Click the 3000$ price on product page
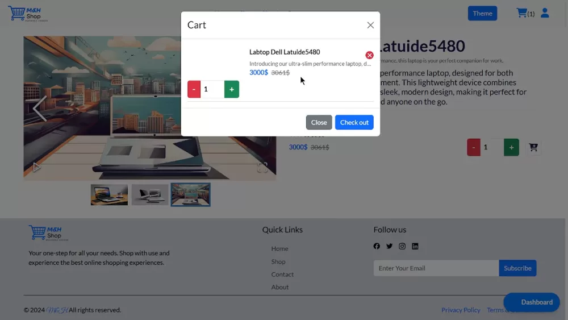The image size is (568, 320). [298, 147]
